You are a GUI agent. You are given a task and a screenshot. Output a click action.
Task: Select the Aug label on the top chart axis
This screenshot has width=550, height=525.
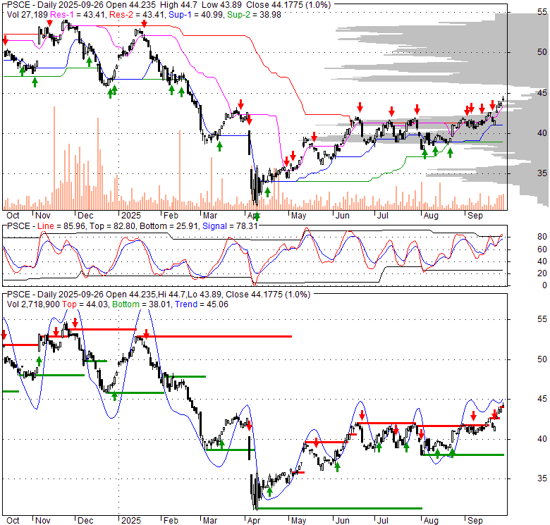click(431, 216)
